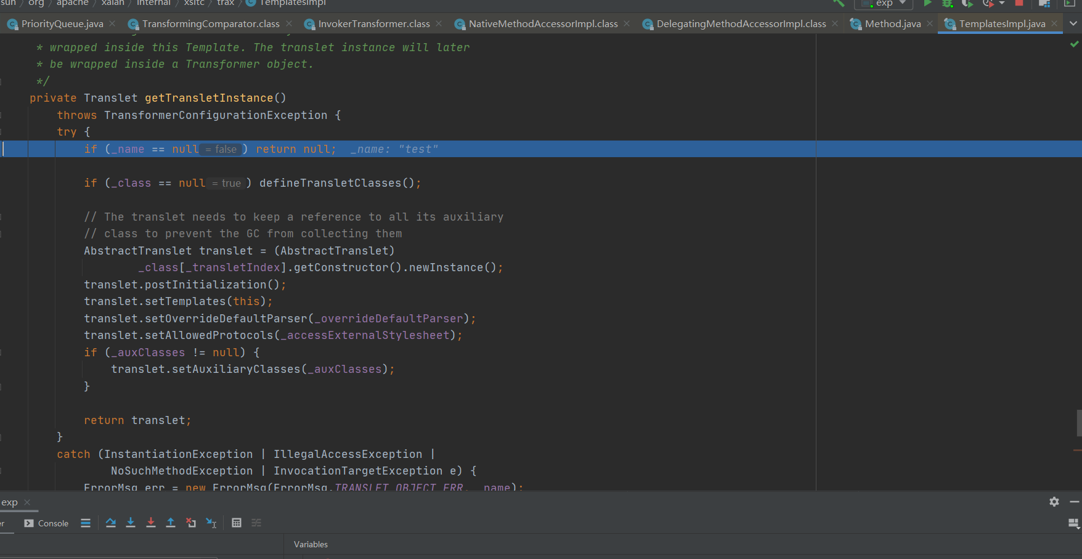Image resolution: width=1082 pixels, height=559 pixels.
Task: Hide the debug tool window
Action: pyautogui.click(x=1075, y=502)
